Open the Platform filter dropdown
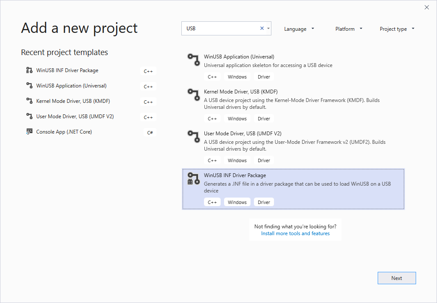 coord(349,29)
